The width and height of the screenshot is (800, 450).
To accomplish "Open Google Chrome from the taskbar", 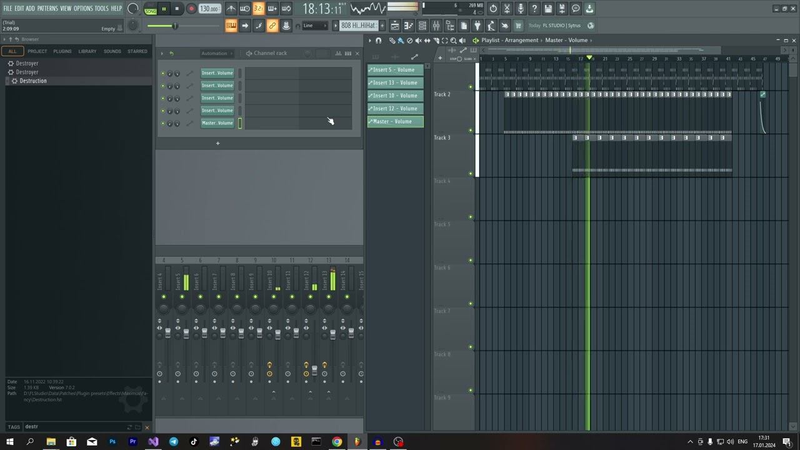I will click(x=337, y=442).
